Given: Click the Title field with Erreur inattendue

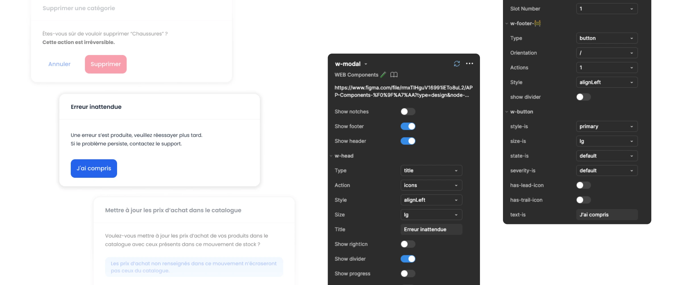Looking at the screenshot, I should point(431,229).
